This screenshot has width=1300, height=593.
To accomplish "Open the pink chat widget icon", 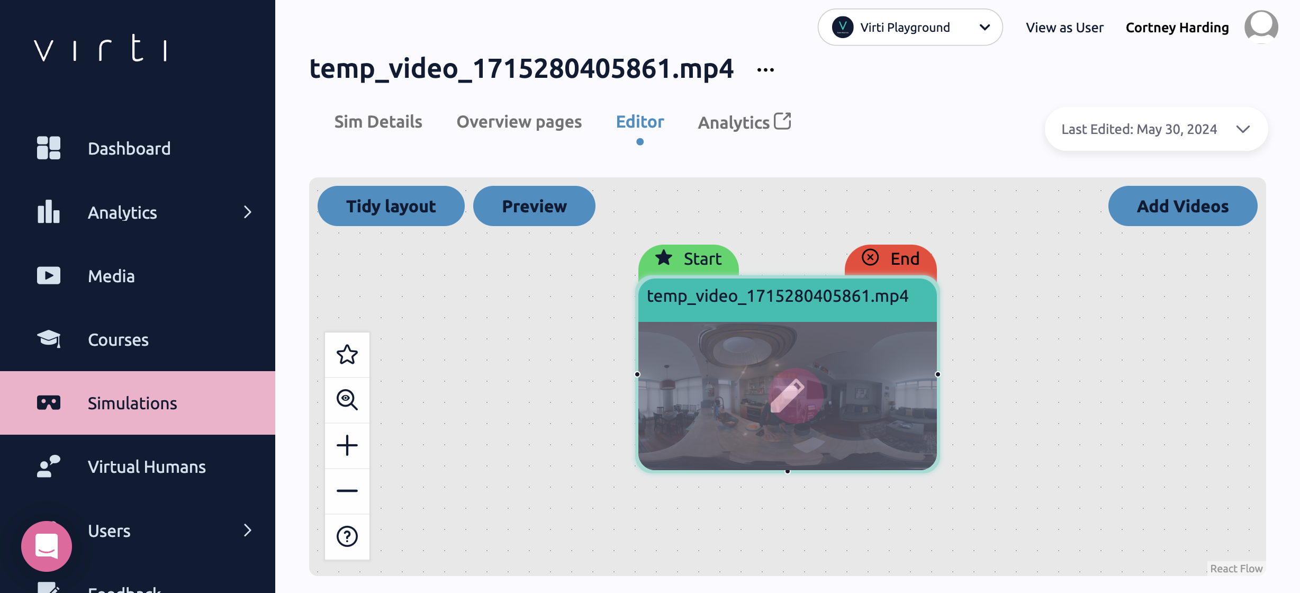I will [47, 546].
